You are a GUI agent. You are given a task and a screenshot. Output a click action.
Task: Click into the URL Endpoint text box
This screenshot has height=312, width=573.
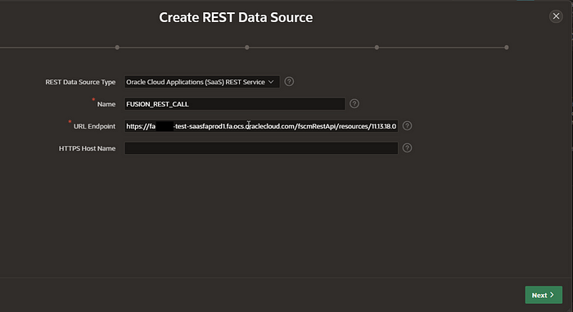(261, 126)
